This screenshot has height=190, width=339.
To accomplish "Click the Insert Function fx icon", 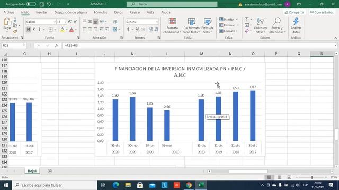I will pyautogui.click(x=57, y=46).
